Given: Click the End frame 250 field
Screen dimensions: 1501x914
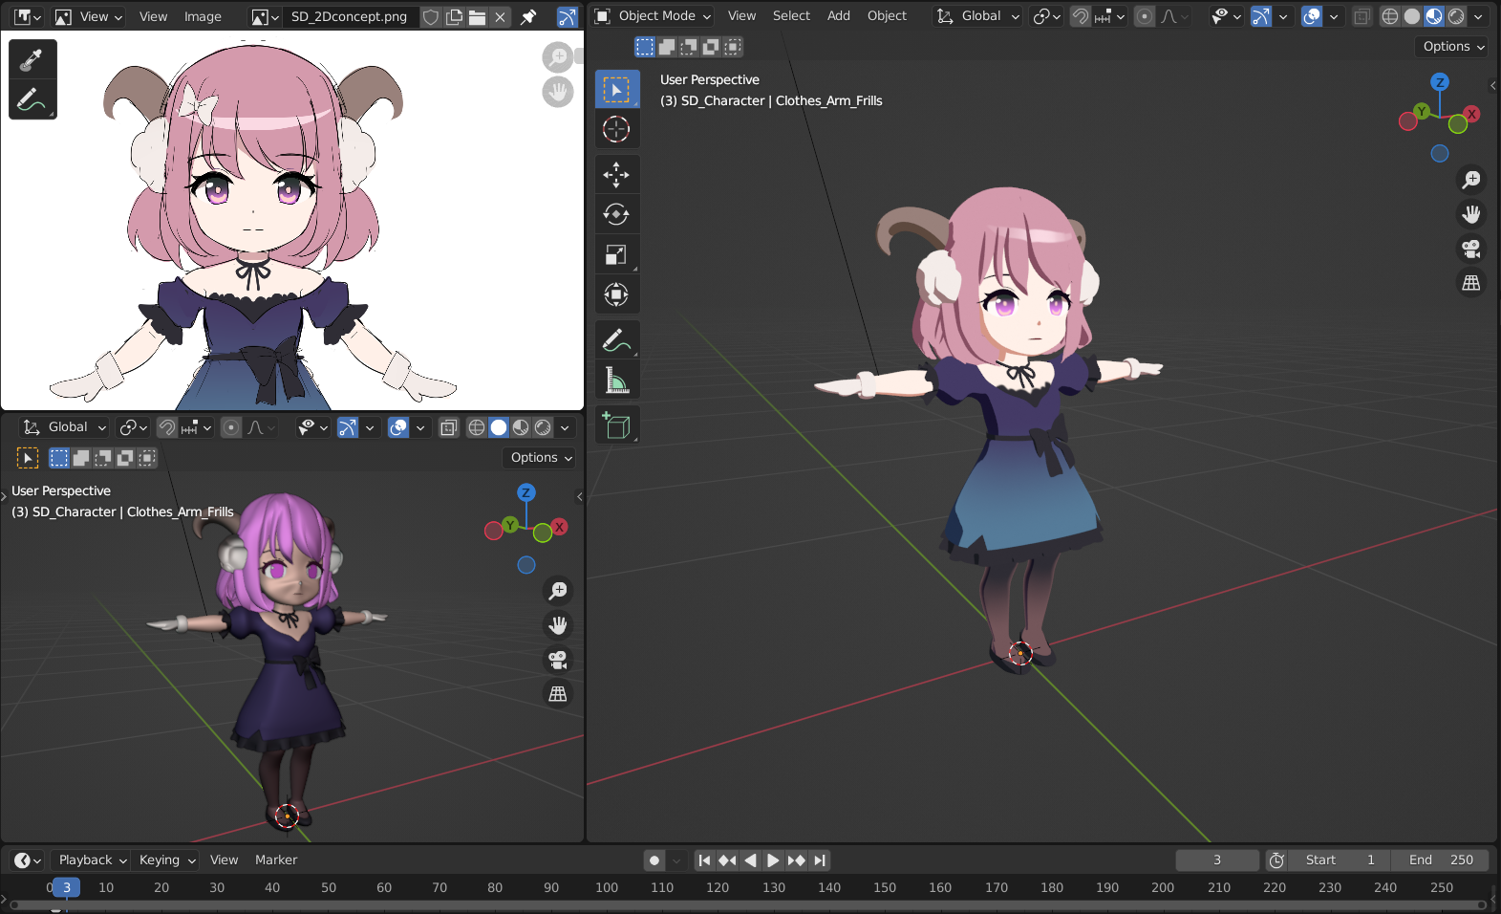Looking at the screenshot, I should [1440, 860].
